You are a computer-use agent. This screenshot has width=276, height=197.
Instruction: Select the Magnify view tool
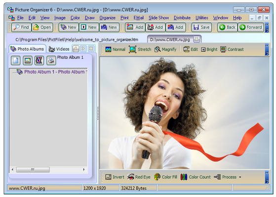[x=165, y=49]
